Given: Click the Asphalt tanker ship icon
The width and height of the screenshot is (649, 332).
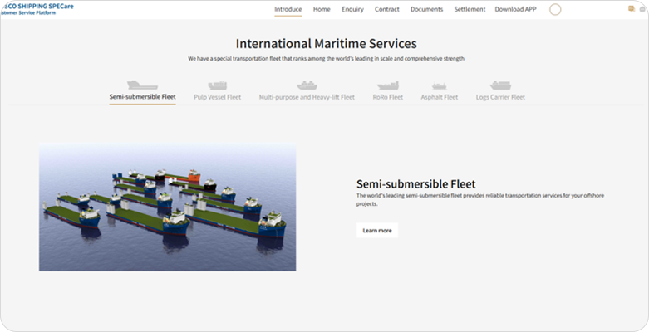Looking at the screenshot, I should (439, 85).
